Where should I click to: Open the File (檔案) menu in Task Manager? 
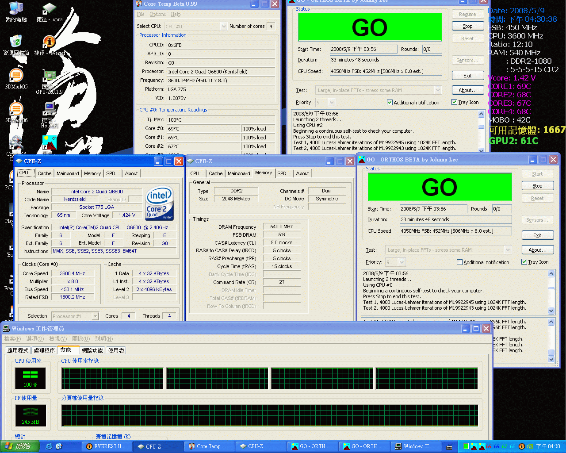tap(12, 339)
